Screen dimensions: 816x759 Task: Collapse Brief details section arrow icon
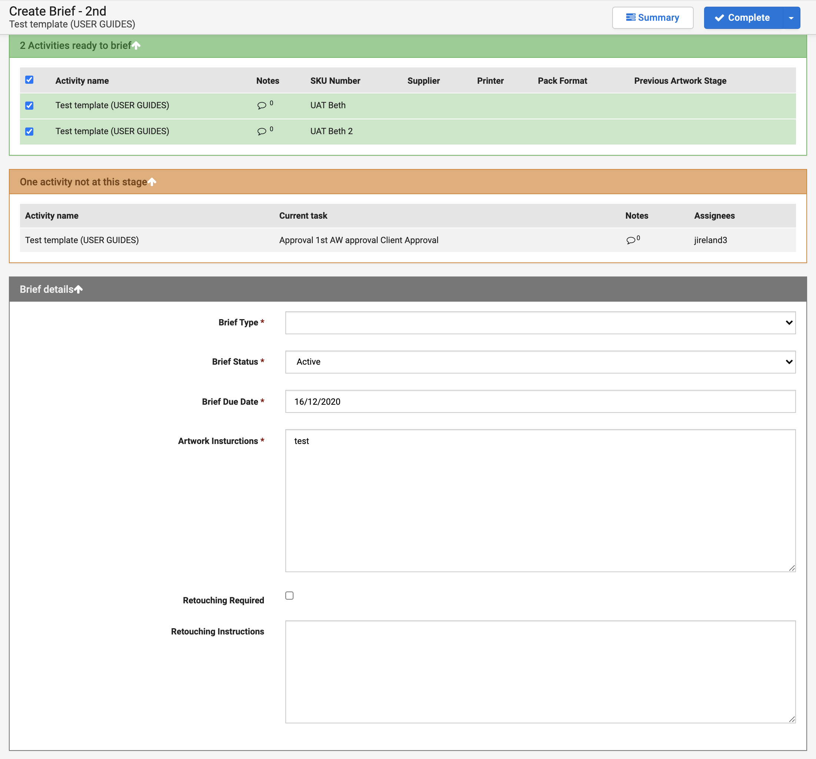79,289
